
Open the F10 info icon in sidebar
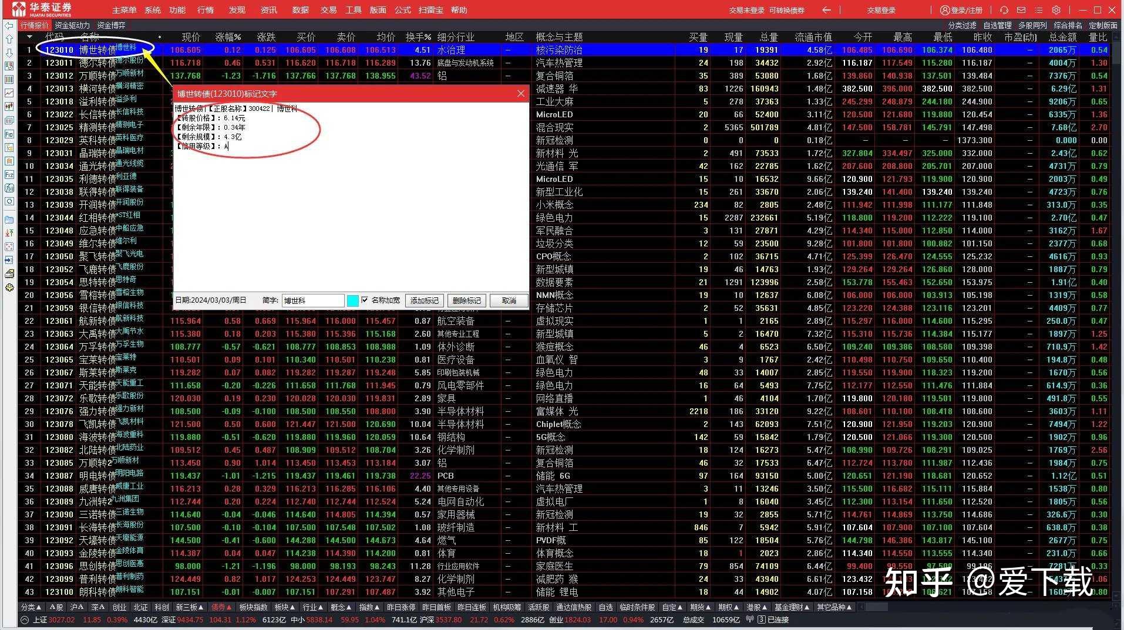tap(9, 134)
